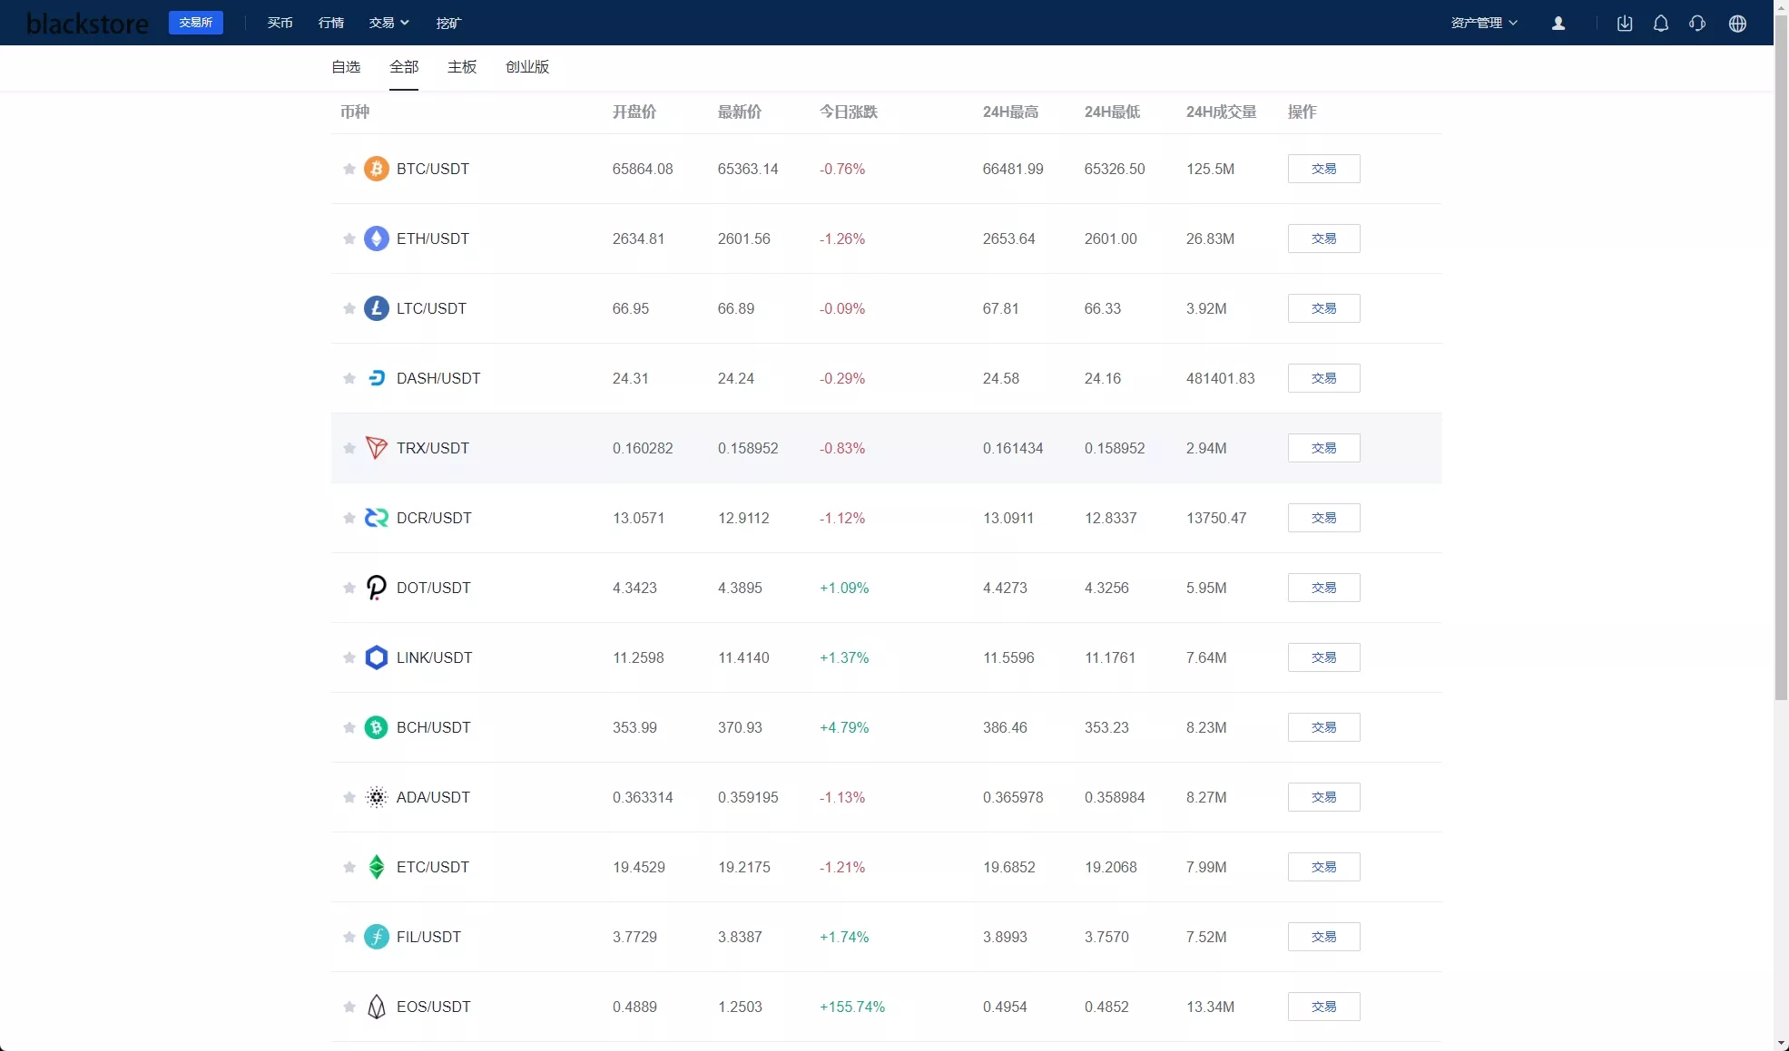Screen dimensions: 1789x1051
Task: Toggle favorite star for DOT/USDT
Action: click(349, 588)
